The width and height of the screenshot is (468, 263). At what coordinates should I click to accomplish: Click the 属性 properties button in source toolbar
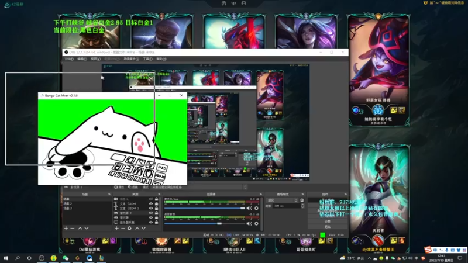(x=119, y=187)
